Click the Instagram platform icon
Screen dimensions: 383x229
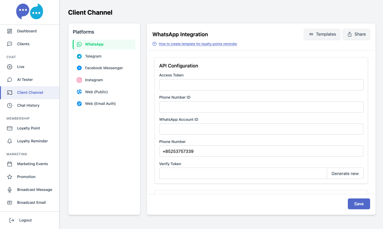pyautogui.click(x=79, y=80)
